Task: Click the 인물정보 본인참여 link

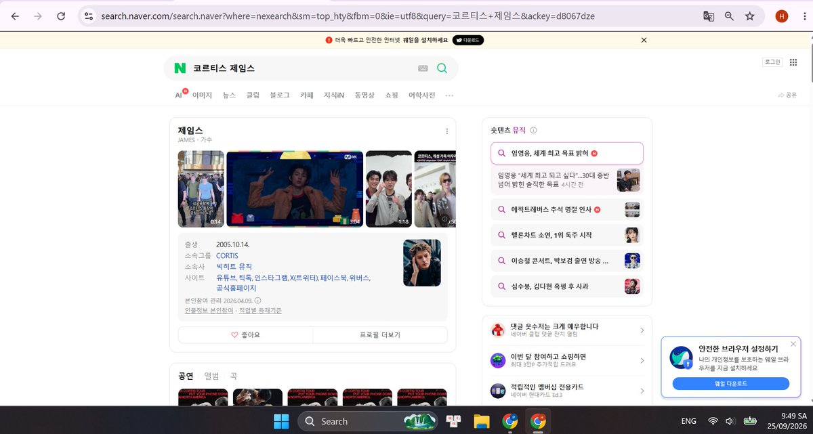Action: 209,311
